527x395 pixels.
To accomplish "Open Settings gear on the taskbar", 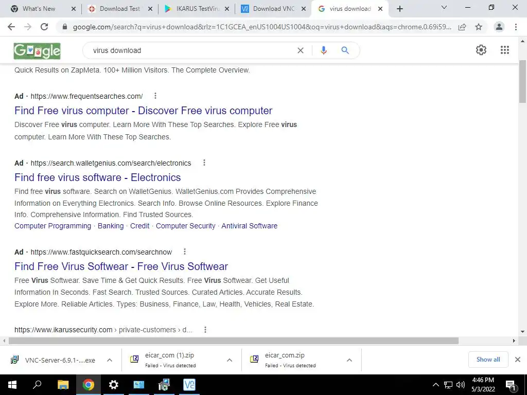I will click(114, 385).
